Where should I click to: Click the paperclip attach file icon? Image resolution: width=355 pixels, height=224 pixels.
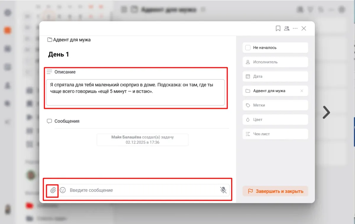point(53,190)
